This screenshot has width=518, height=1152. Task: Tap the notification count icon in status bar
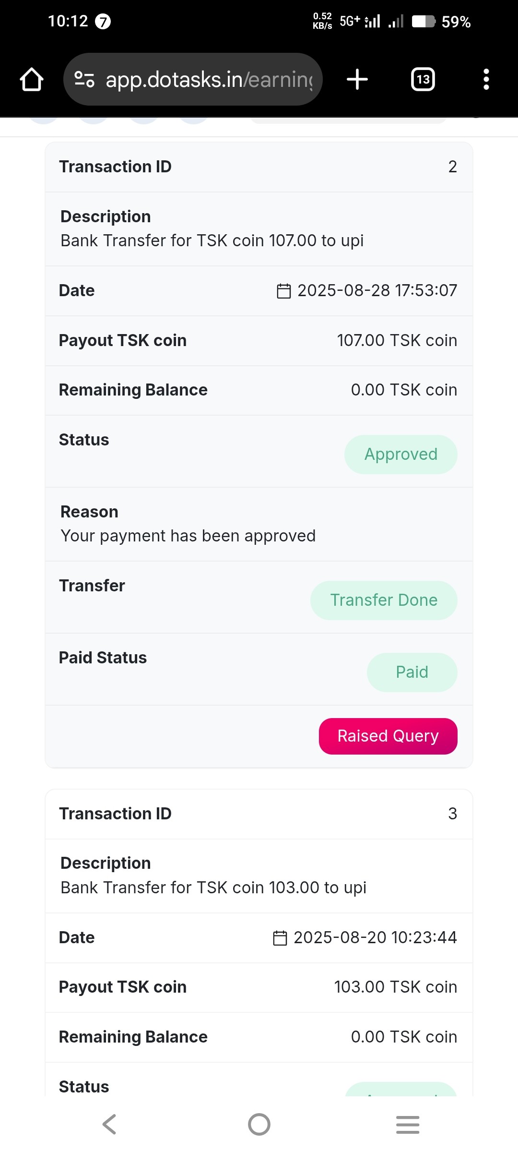tap(103, 22)
